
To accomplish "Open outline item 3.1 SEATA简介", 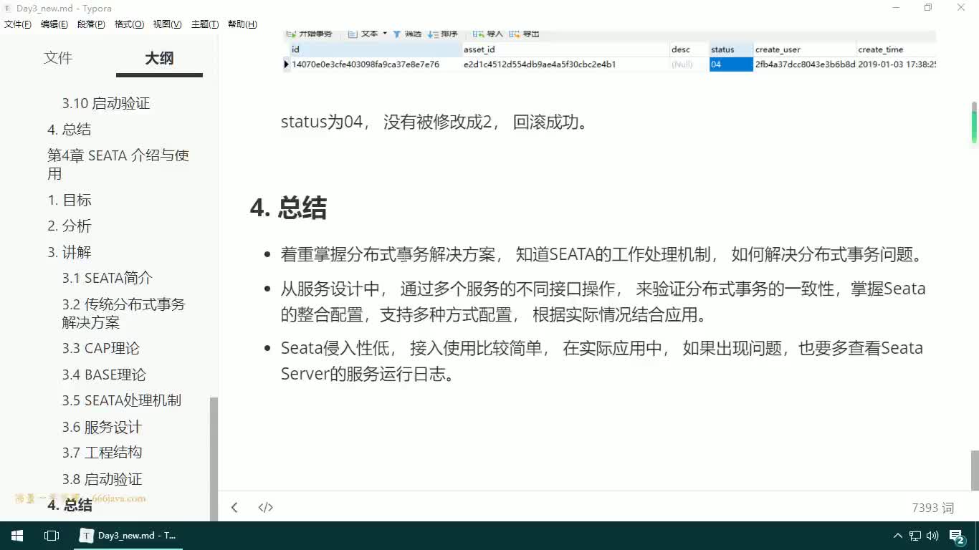I will [108, 278].
